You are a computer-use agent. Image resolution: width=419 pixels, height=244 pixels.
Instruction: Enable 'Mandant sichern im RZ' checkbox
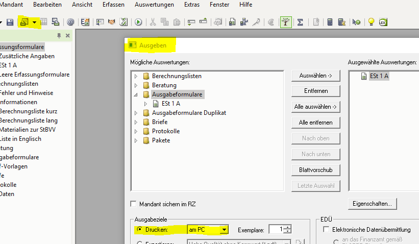(134, 204)
